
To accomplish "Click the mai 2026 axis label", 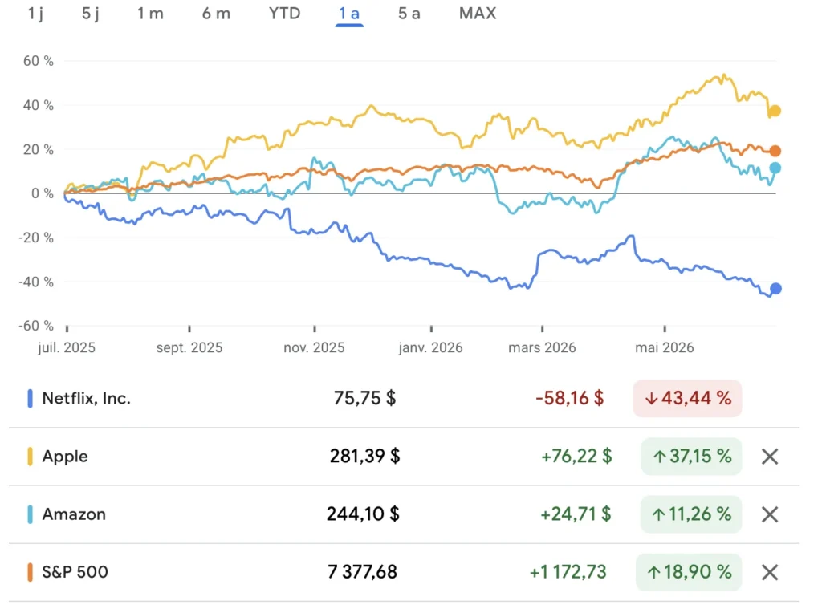I will click(664, 347).
